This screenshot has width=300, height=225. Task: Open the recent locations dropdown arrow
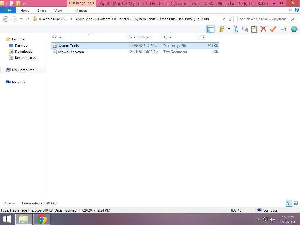point(21,19)
